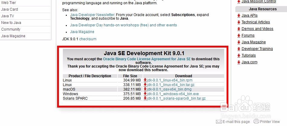Viewport: 287px width, 126px height.
Task: Click Java SE Development Kit 9.0.1 heading
Action: pos(144,53)
